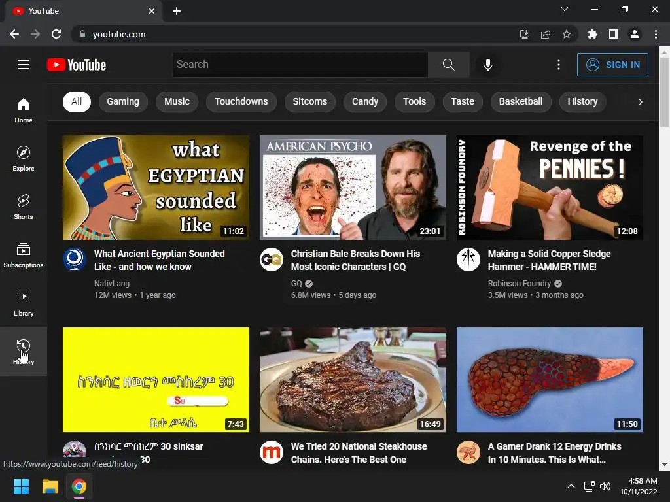Open 'Christian Bale Breaks Down' video title
Viewport: 670px width, 502px height.
tap(355, 260)
